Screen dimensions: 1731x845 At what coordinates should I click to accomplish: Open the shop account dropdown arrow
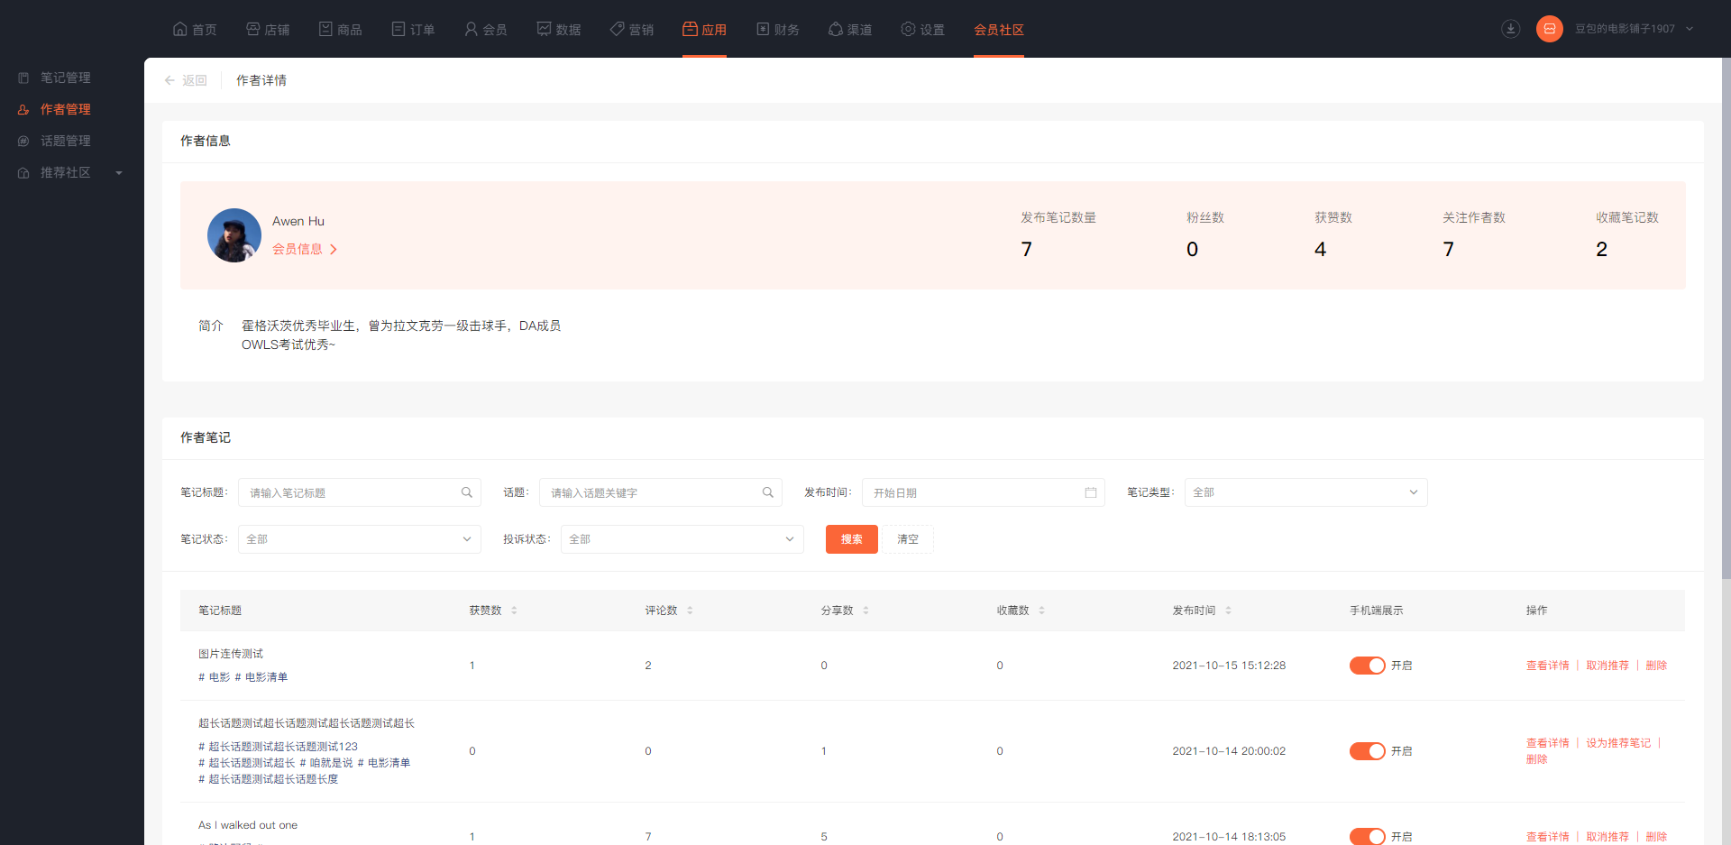tap(1690, 29)
